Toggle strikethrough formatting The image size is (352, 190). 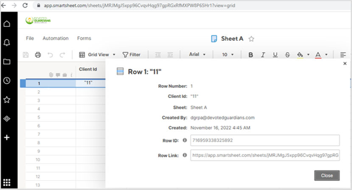click(x=287, y=55)
